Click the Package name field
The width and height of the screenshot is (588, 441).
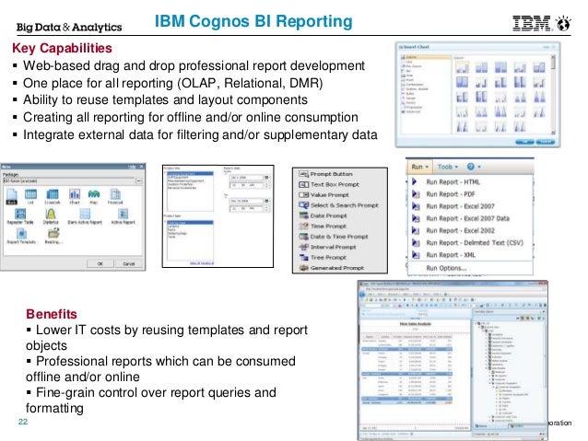coord(68,181)
